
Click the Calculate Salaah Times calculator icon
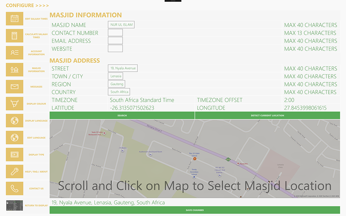(x=14, y=36)
